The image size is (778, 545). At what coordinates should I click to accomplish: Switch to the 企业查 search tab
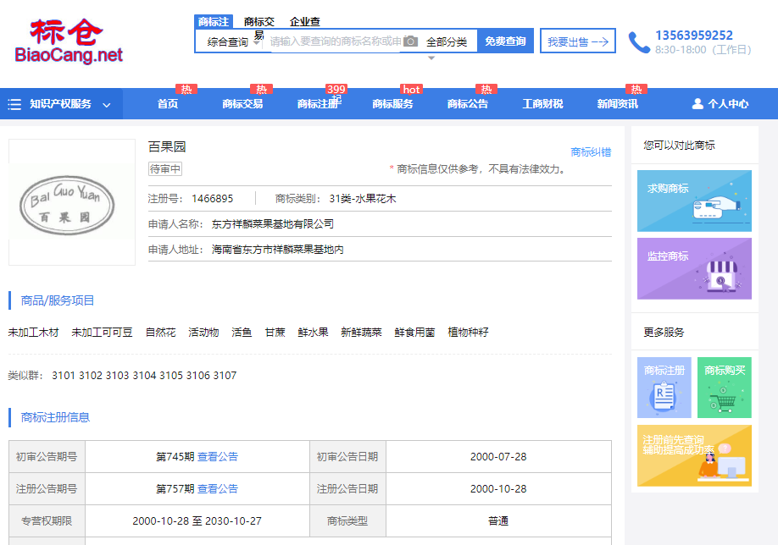pos(304,22)
